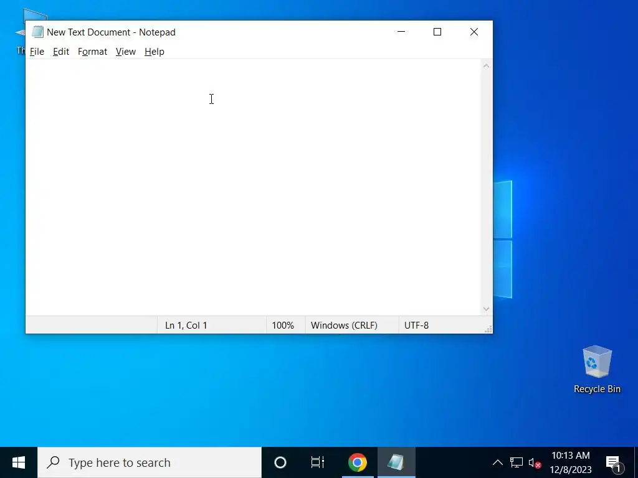The image size is (638, 478).
Task: Select the Recycle Bin desktop icon
Action: [597, 369]
